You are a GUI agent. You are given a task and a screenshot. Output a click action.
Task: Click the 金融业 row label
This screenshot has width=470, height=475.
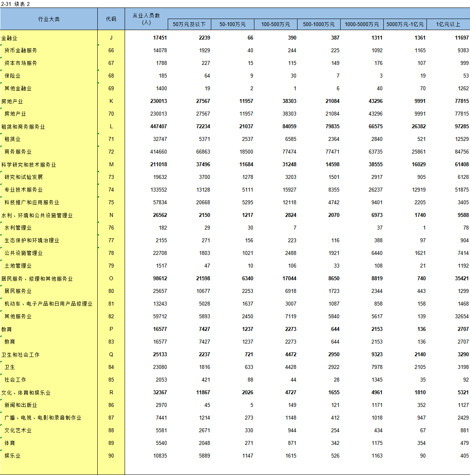9,38
